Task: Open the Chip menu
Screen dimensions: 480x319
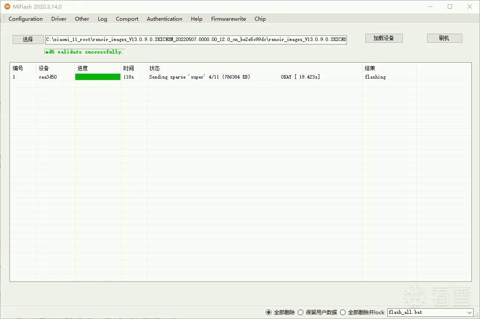Action: pyautogui.click(x=260, y=19)
